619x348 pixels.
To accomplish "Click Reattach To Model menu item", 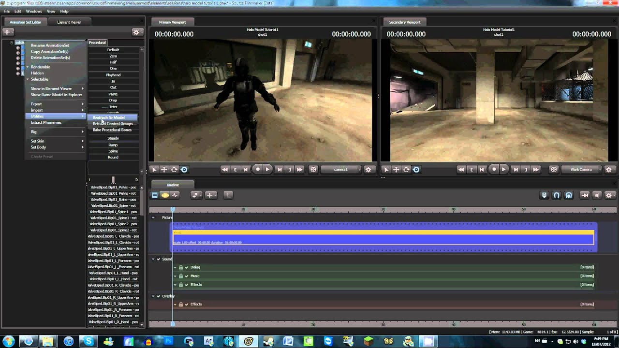I will (x=112, y=117).
